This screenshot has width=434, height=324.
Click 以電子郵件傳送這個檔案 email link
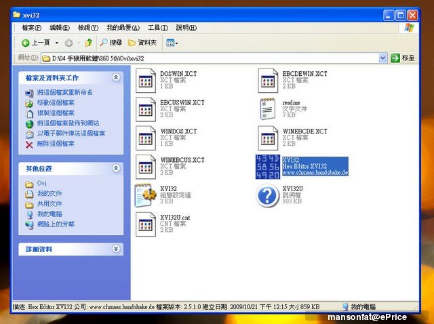pyautogui.click(x=71, y=134)
